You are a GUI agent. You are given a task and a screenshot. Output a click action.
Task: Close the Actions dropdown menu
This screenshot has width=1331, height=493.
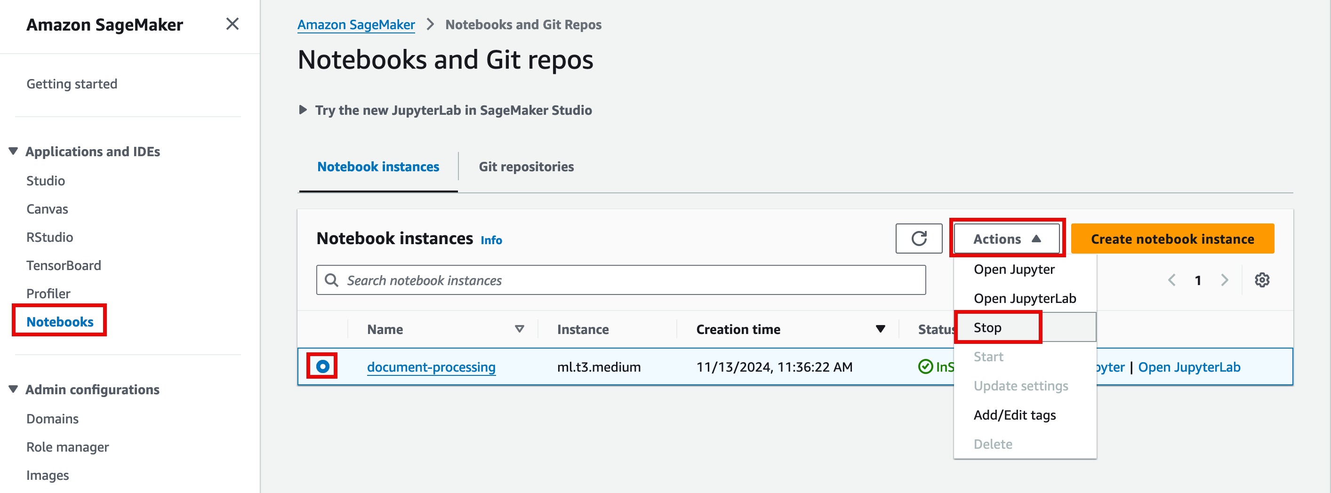(1006, 239)
